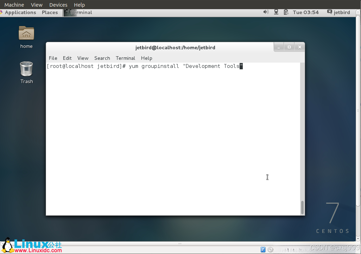
Task: Click the optical disc icon in VirtualBox status bar
Action: point(270,249)
